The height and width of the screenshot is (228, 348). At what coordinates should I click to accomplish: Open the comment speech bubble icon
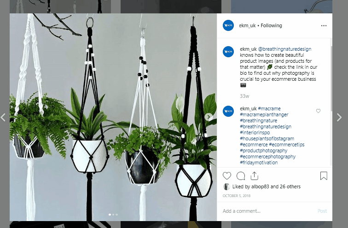(x=241, y=176)
